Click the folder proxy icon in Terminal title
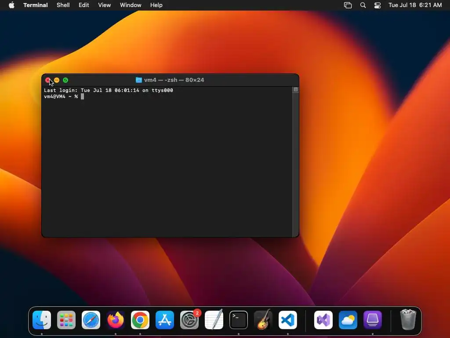Viewport: 450px width, 338px height. pyautogui.click(x=138, y=80)
